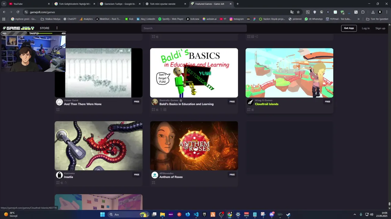Screen dimensions: 391x219
Task: Open the And Then There Were None thumbnail
Action: click(x=98, y=73)
